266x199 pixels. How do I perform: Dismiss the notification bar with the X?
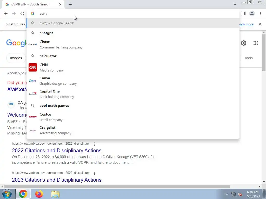click(x=260, y=24)
